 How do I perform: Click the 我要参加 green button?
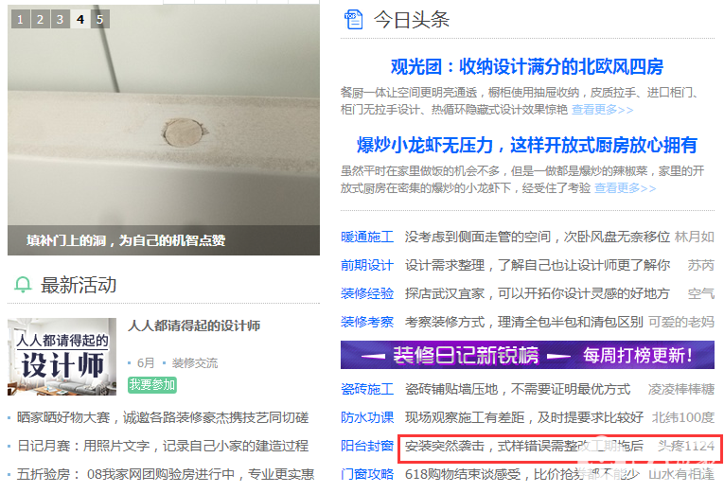pos(152,384)
